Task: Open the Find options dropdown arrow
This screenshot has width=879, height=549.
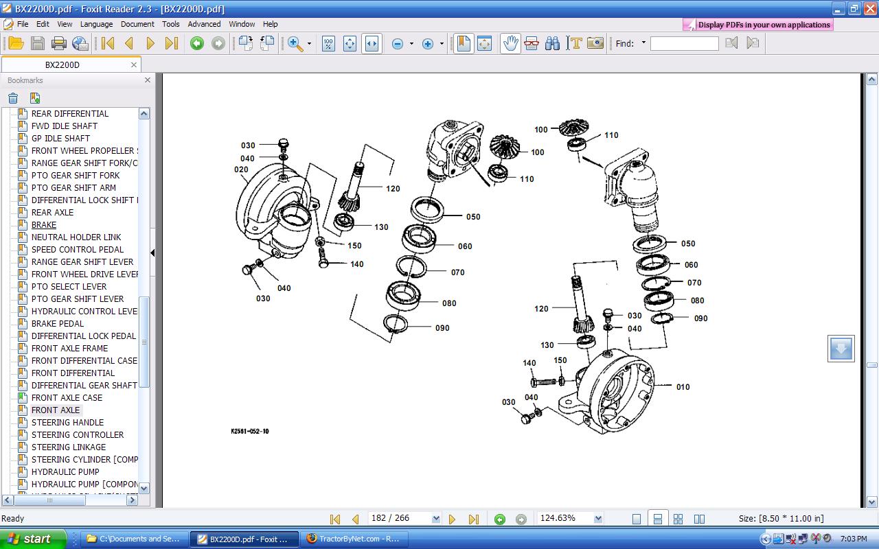Action: (x=643, y=43)
